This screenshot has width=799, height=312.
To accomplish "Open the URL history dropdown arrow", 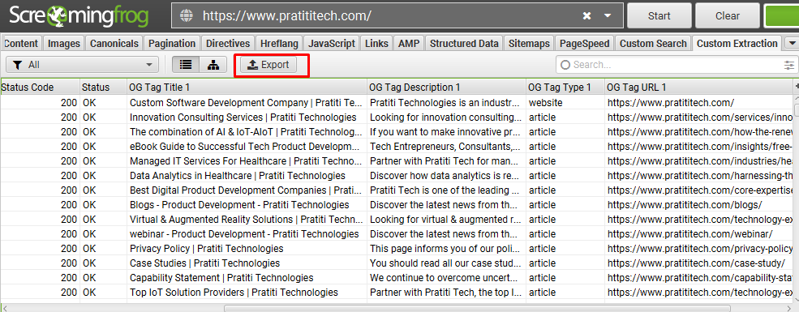I will point(608,15).
